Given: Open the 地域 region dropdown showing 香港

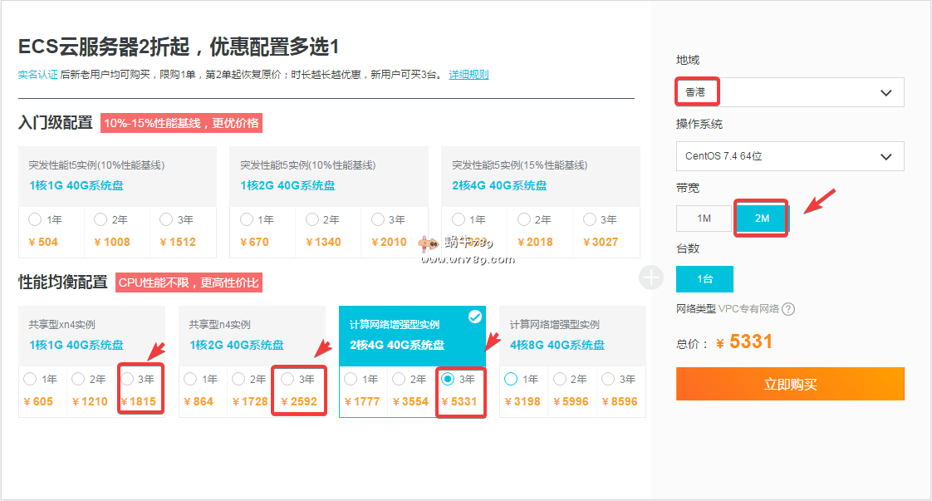Looking at the screenshot, I should pos(789,92).
